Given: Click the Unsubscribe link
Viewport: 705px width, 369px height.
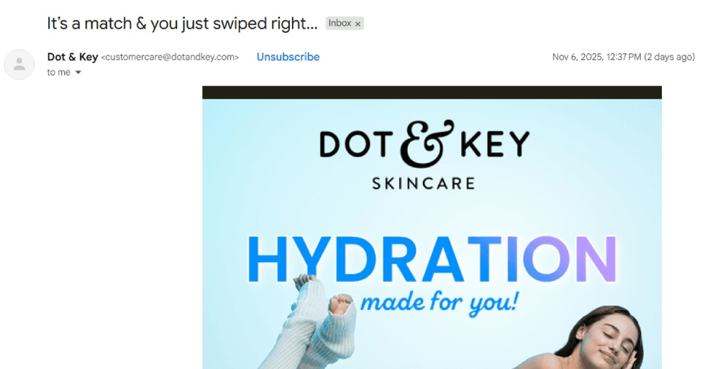Looking at the screenshot, I should click(288, 57).
